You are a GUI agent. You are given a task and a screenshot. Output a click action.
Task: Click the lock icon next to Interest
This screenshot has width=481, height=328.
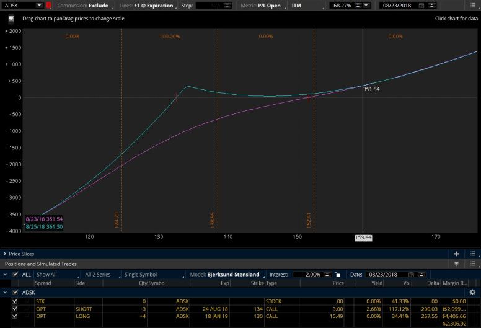pyautogui.click(x=337, y=274)
